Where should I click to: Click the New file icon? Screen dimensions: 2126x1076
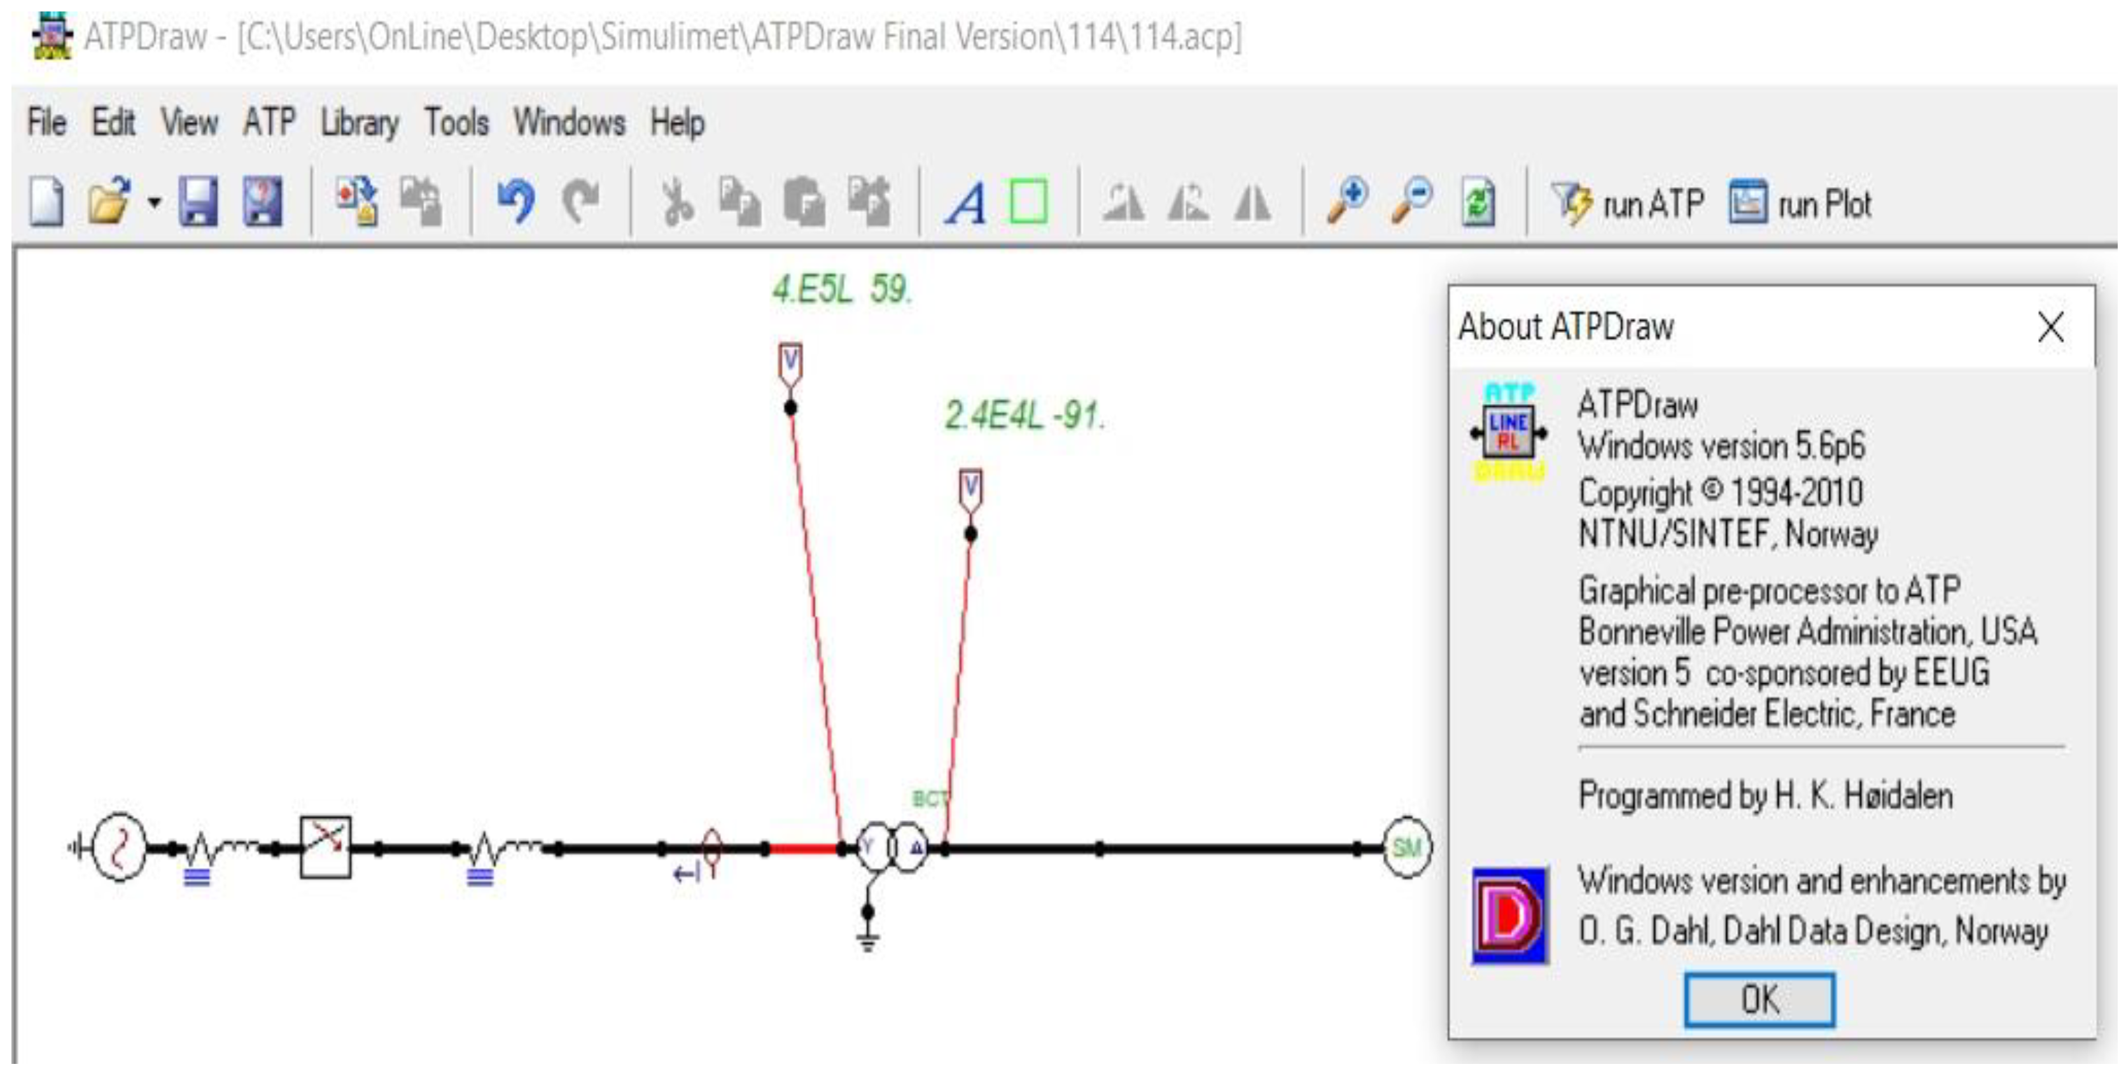[46, 202]
